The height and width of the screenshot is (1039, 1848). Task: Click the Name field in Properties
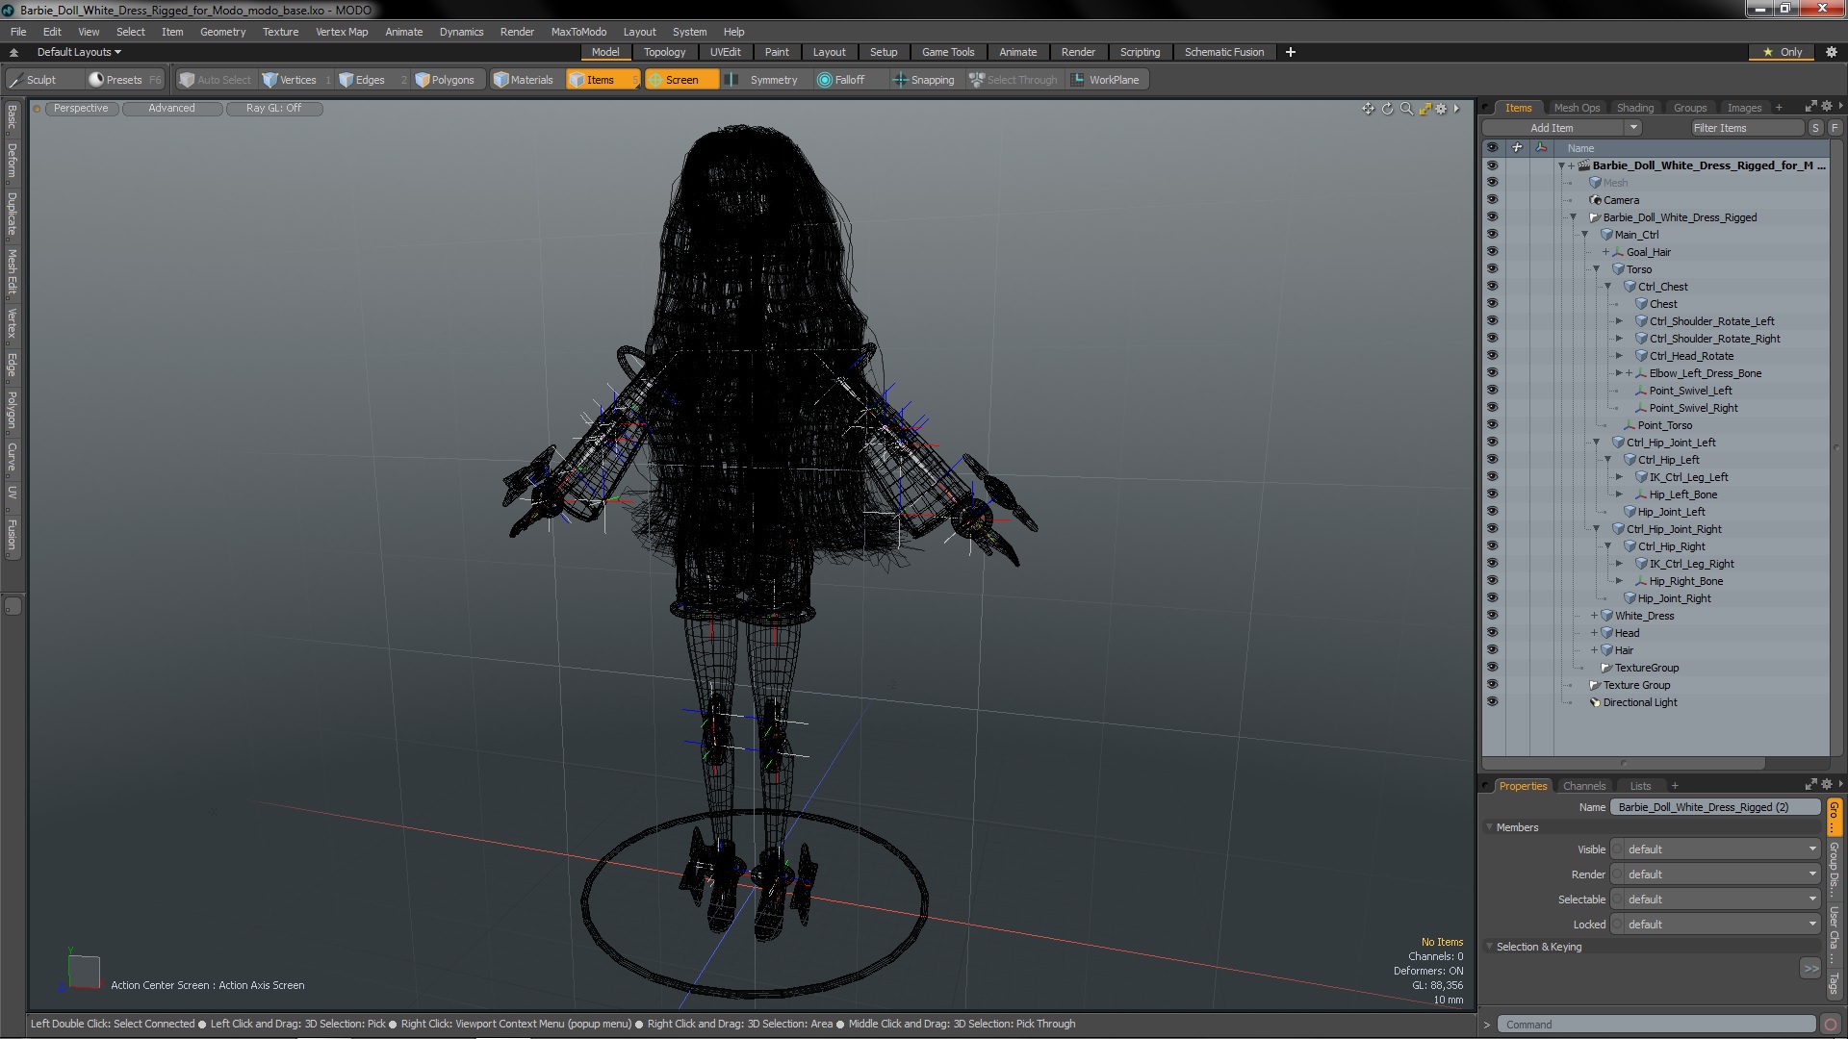(x=1715, y=807)
